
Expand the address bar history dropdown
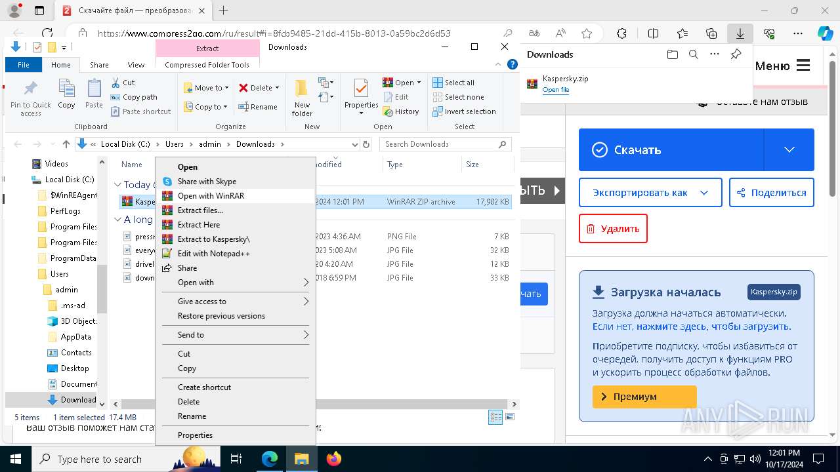point(355,144)
